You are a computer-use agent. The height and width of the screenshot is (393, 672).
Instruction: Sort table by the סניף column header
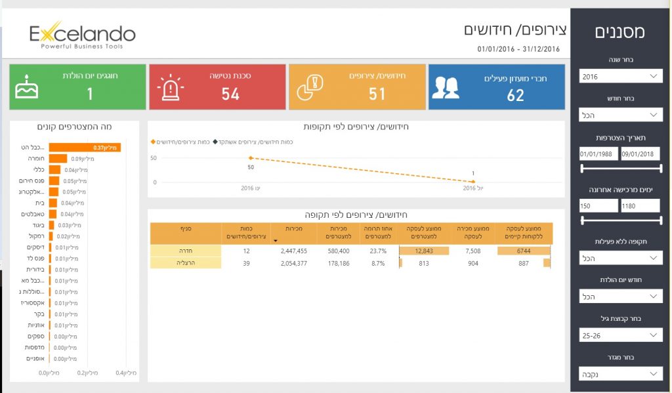[x=186, y=228]
